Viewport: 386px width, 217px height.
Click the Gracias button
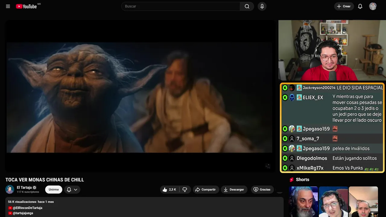tap(262, 190)
